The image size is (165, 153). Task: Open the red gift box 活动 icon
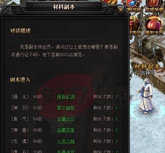135,26
